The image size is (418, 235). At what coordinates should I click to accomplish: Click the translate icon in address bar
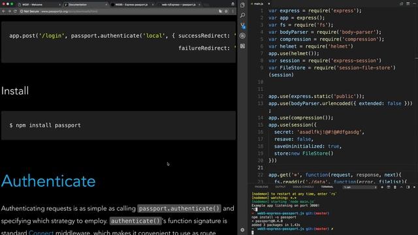pos(220,12)
